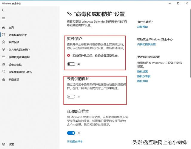Click the gears icon beside page title
The height and width of the screenshot is (149, 191).
(x=70, y=14)
